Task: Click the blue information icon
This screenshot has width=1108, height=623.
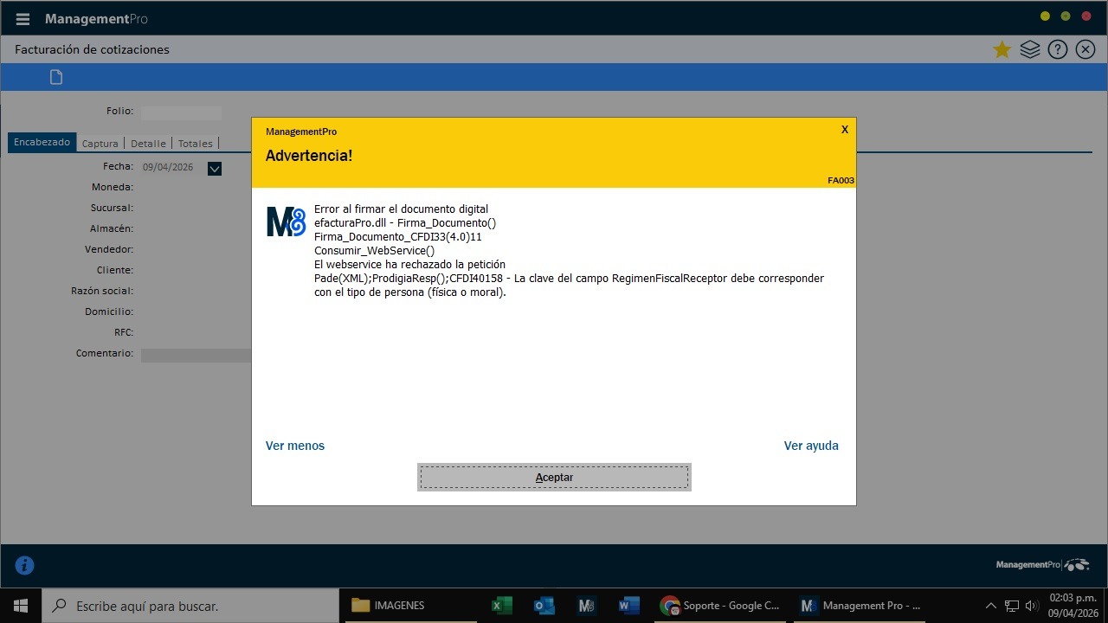Action: pos(25,566)
